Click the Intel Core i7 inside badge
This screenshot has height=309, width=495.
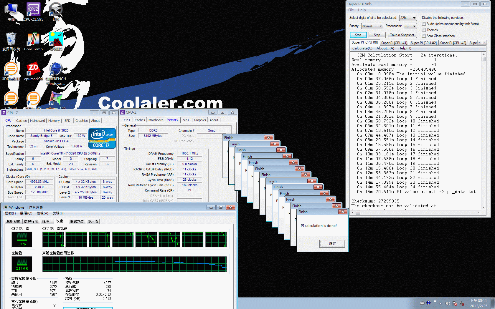[x=102, y=138]
